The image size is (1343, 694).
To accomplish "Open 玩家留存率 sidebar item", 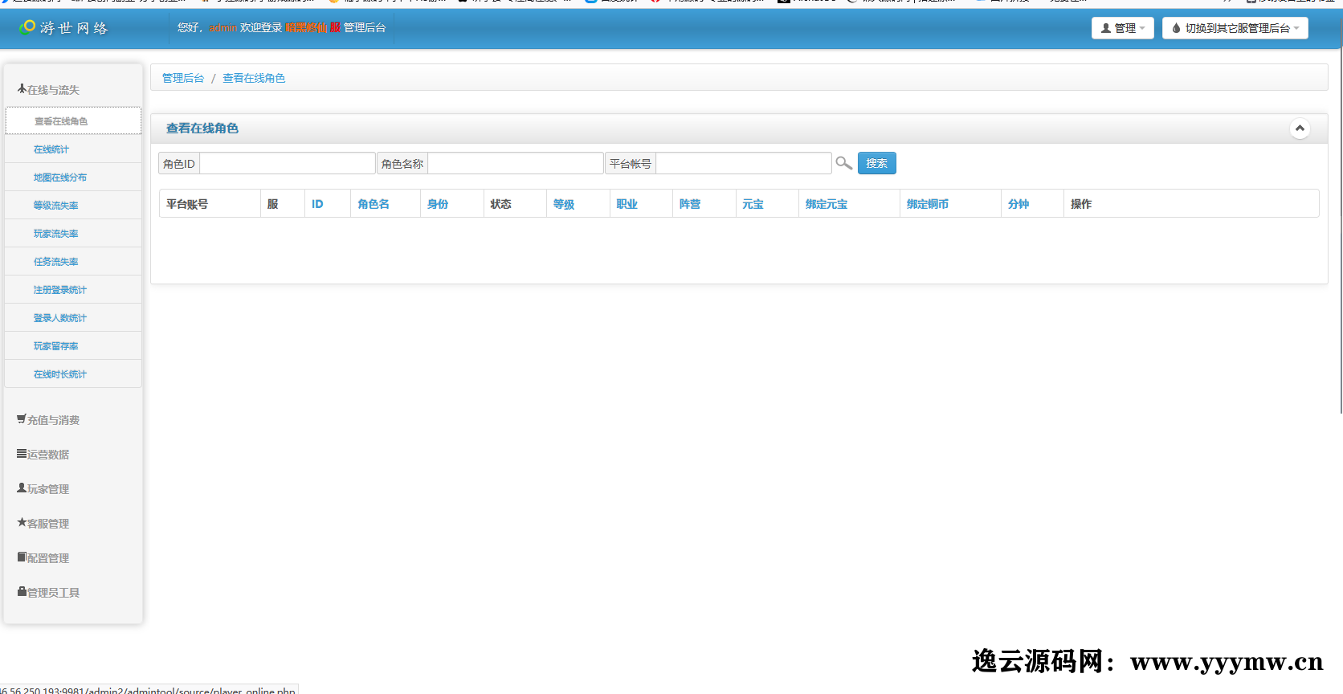I will (73, 346).
